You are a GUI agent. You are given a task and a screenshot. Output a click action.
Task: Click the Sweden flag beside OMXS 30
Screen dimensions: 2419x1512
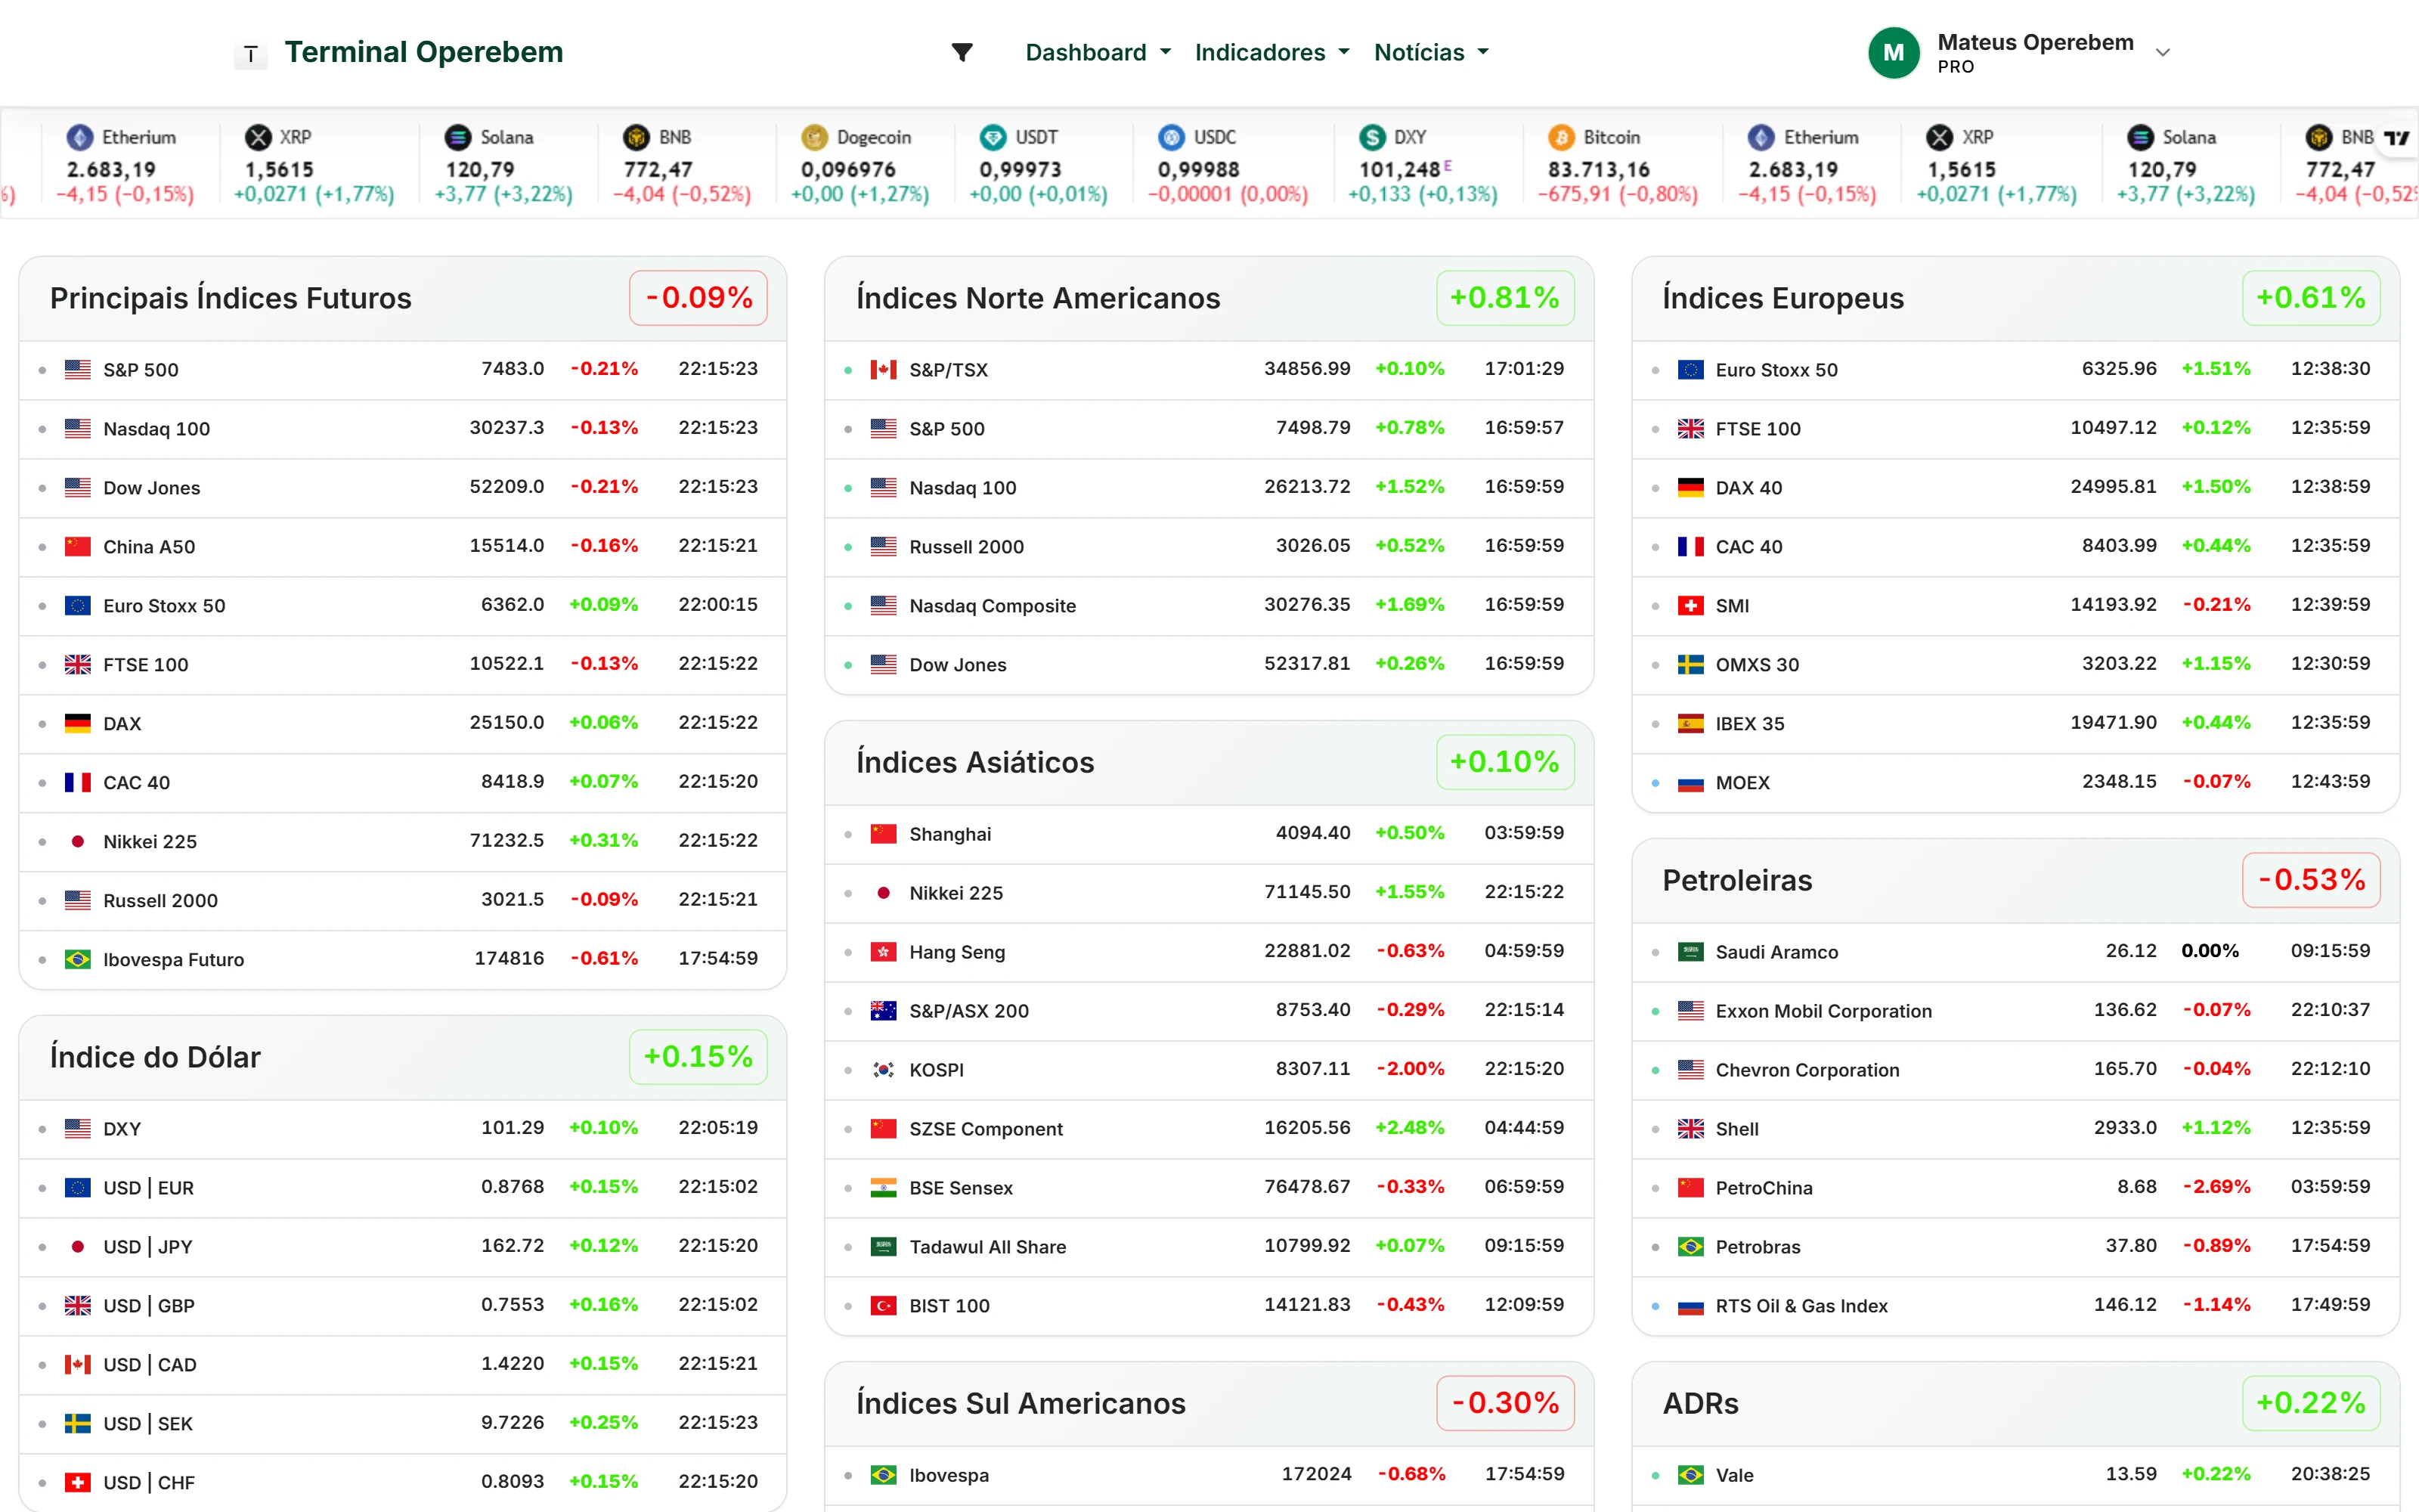[1690, 664]
